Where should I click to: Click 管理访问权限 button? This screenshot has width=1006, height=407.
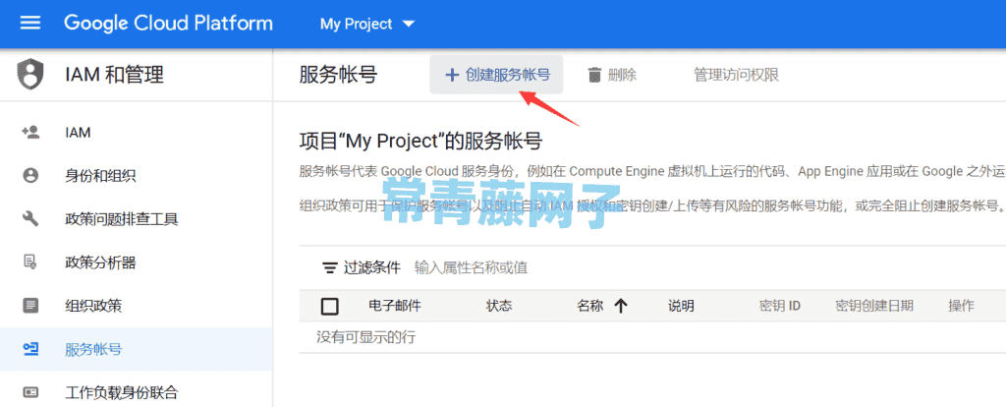pyautogui.click(x=736, y=75)
